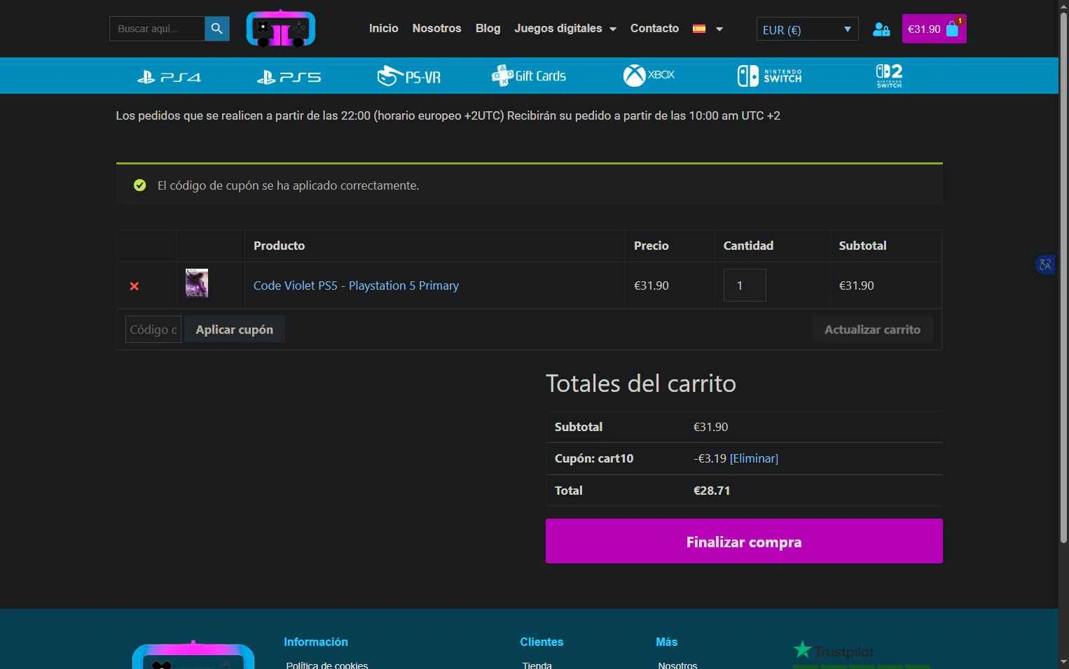Click the translate widget icon
Image resolution: width=1069 pixels, height=669 pixels.
(1045, 265)
